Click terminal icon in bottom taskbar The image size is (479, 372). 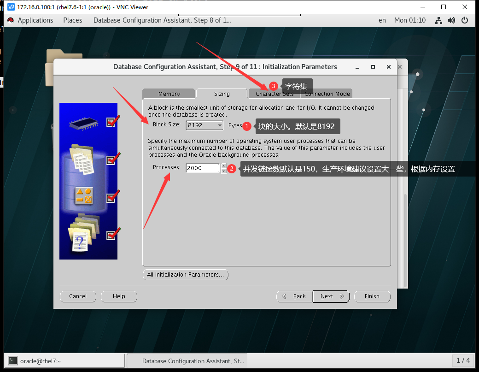pos(12,361)
